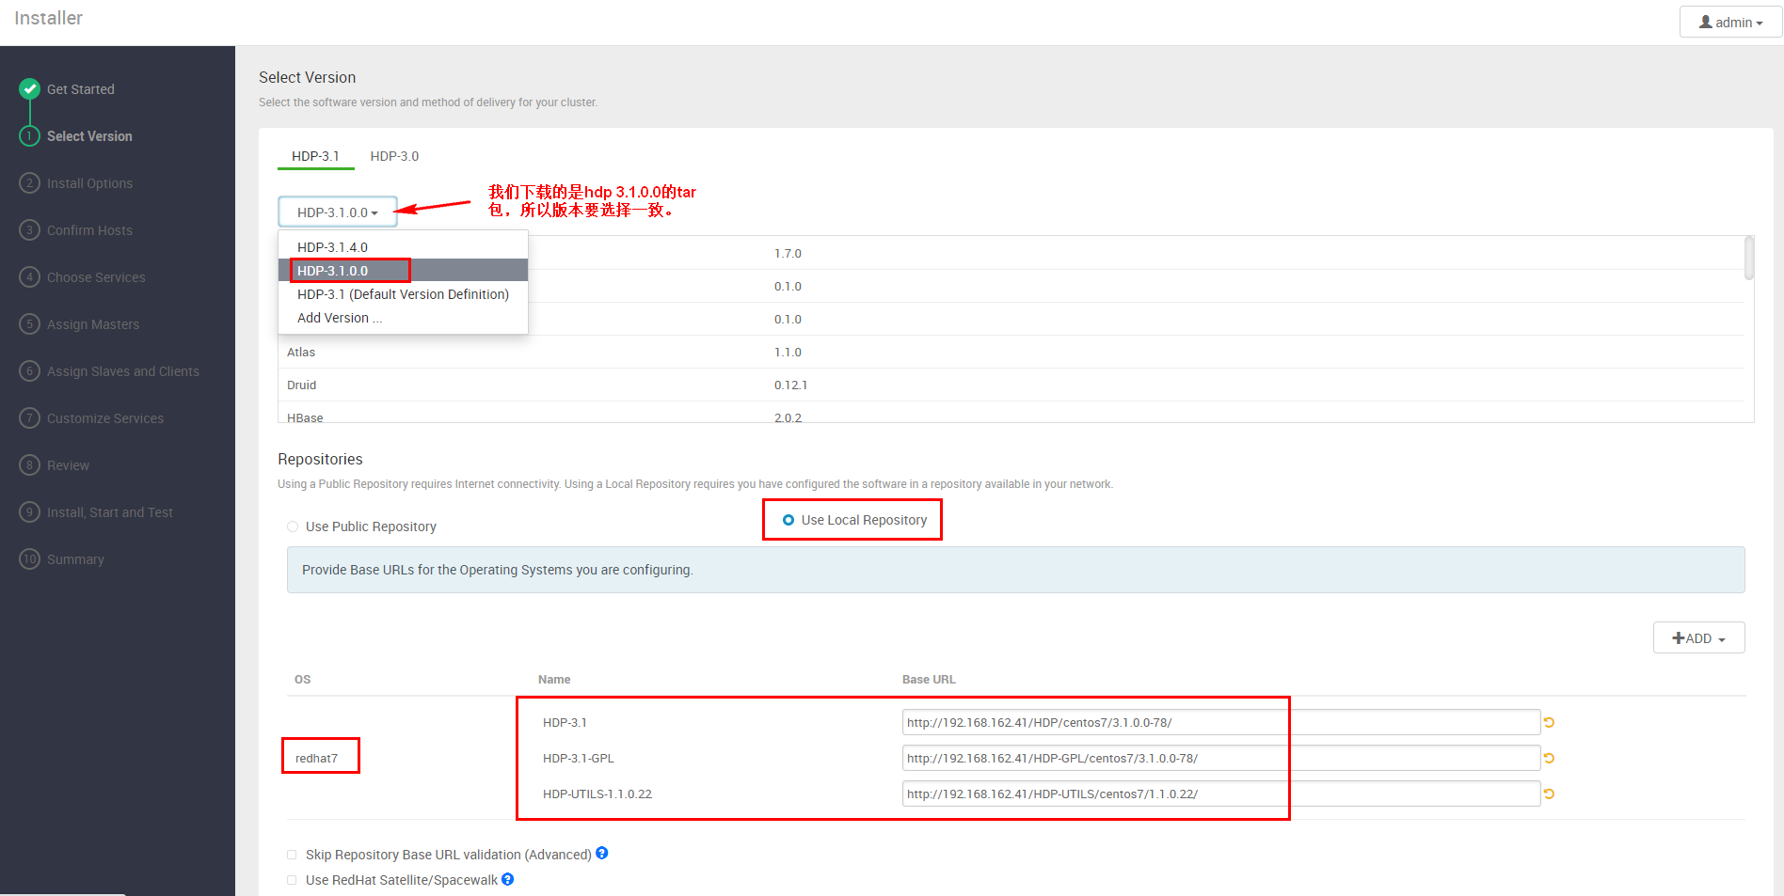This screenshot has height=896, width=1784.
Task: Choose HDP-3.1 Default Version Definition
Action: [x=403, y=294]
